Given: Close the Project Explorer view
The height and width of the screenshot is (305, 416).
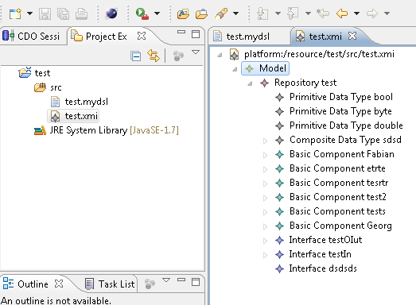Looking at the screenshot, I should click(142, 36).
